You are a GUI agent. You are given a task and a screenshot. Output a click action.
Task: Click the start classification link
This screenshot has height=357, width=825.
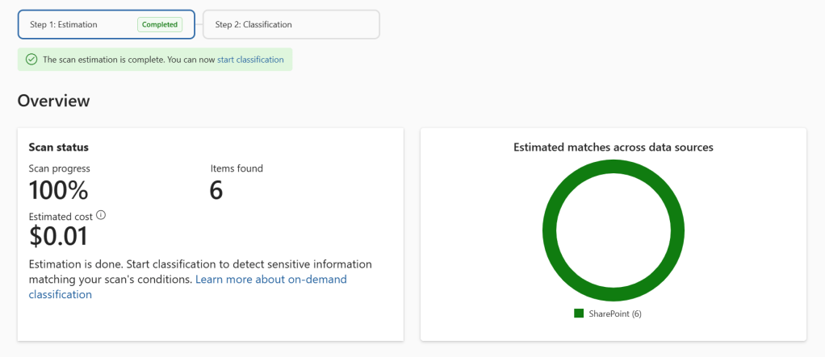[250, 60]
